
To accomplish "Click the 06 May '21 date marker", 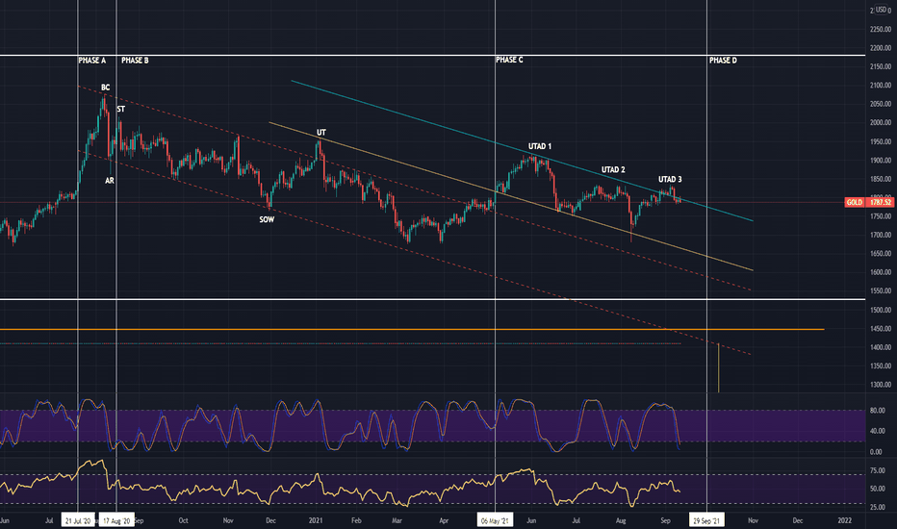I will [x=495, y=520].
